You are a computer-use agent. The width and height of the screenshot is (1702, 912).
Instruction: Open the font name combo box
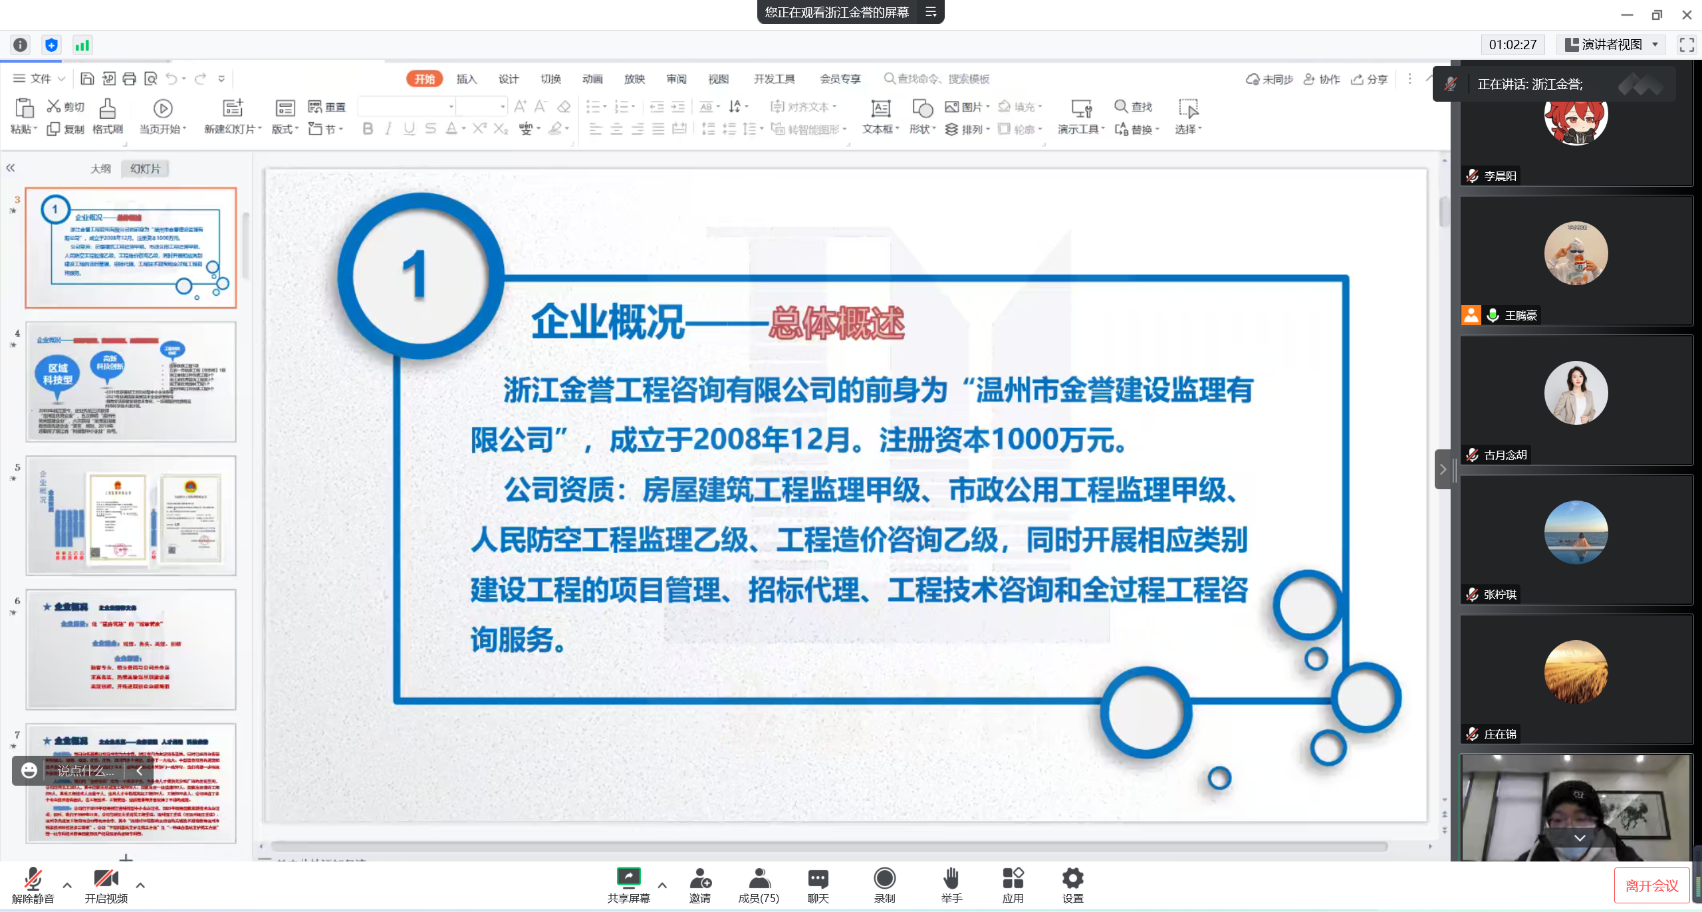point(407,106)
